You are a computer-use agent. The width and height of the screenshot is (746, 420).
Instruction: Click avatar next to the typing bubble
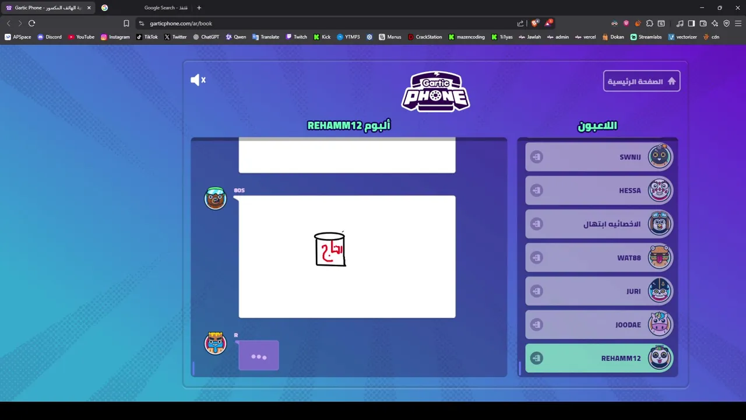[x=215, y=343]
